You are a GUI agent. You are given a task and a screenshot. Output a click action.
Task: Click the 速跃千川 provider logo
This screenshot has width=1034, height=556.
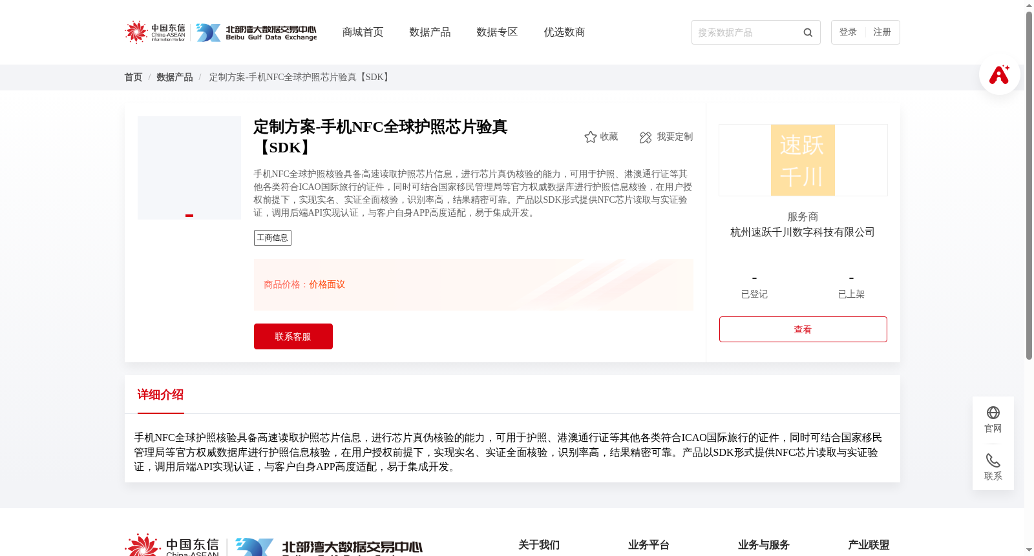pyautogui.click(x=803, y=160)
